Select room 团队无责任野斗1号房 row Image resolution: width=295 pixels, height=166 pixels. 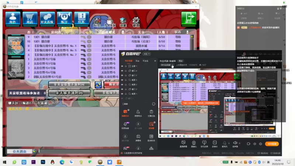[72, 77]
